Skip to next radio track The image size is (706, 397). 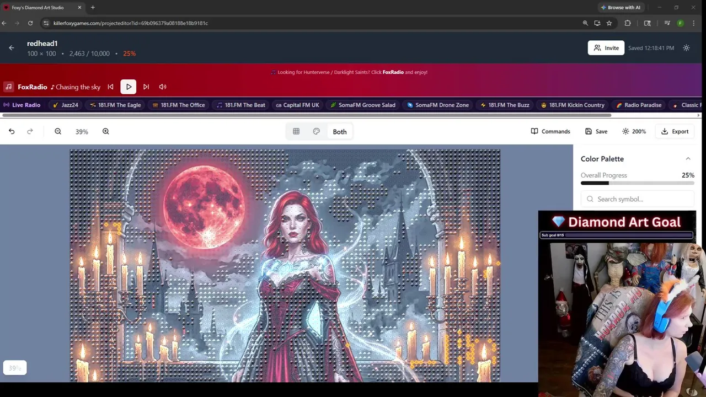pos(146,87)
